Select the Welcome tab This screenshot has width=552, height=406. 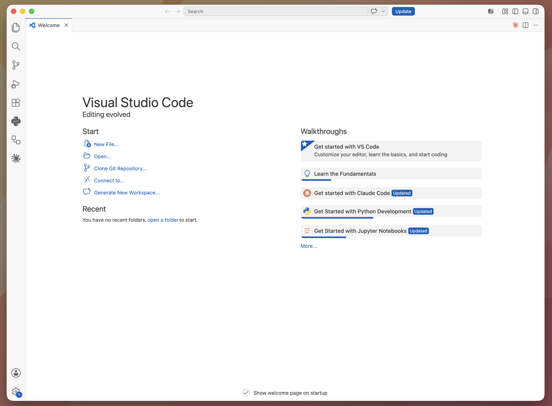point(48,25)
